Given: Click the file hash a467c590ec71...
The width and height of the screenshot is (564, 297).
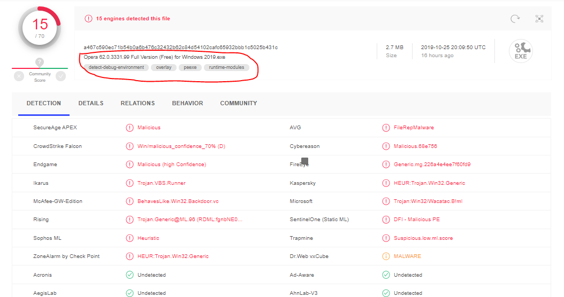Looking at the screenshot, I should click(x=180, y=48).
